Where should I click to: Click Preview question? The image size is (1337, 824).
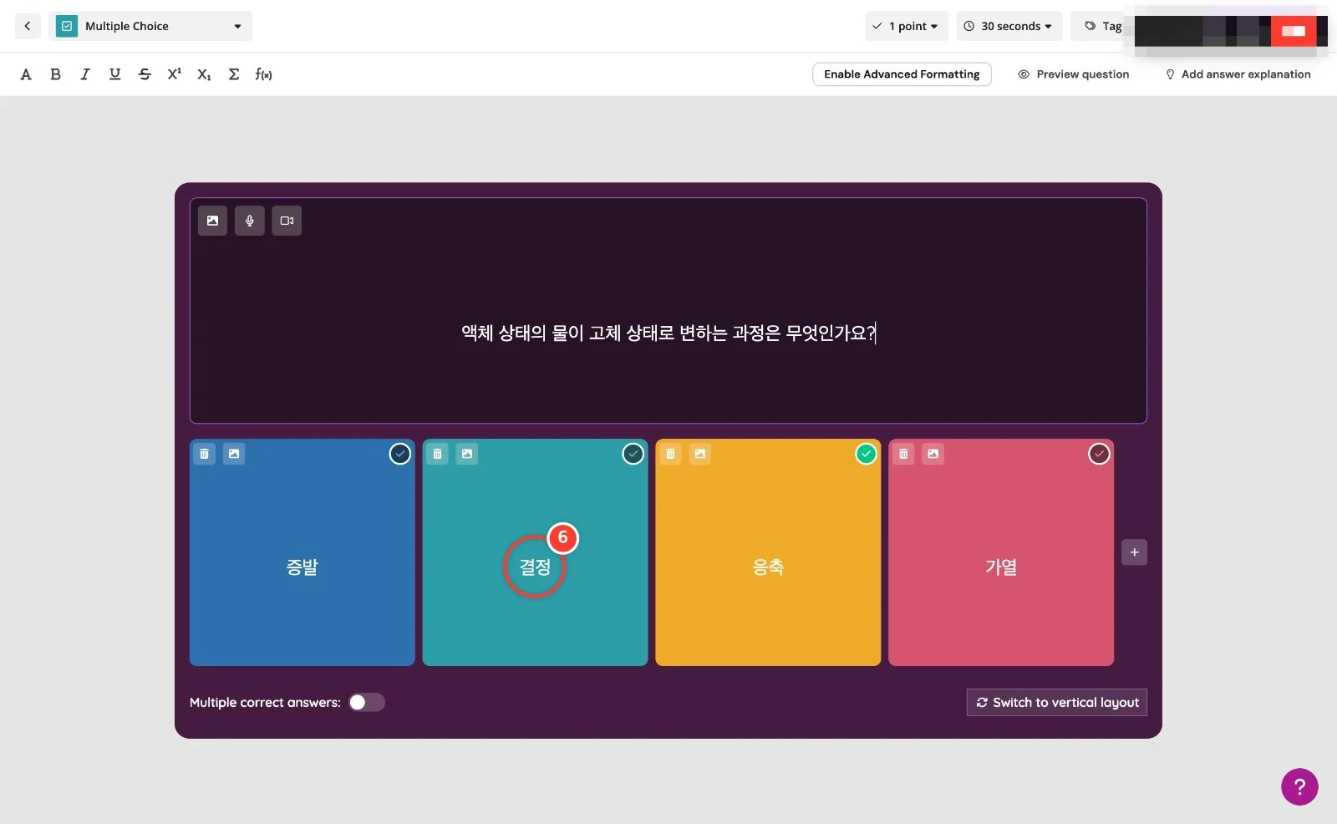(1074, 74)
